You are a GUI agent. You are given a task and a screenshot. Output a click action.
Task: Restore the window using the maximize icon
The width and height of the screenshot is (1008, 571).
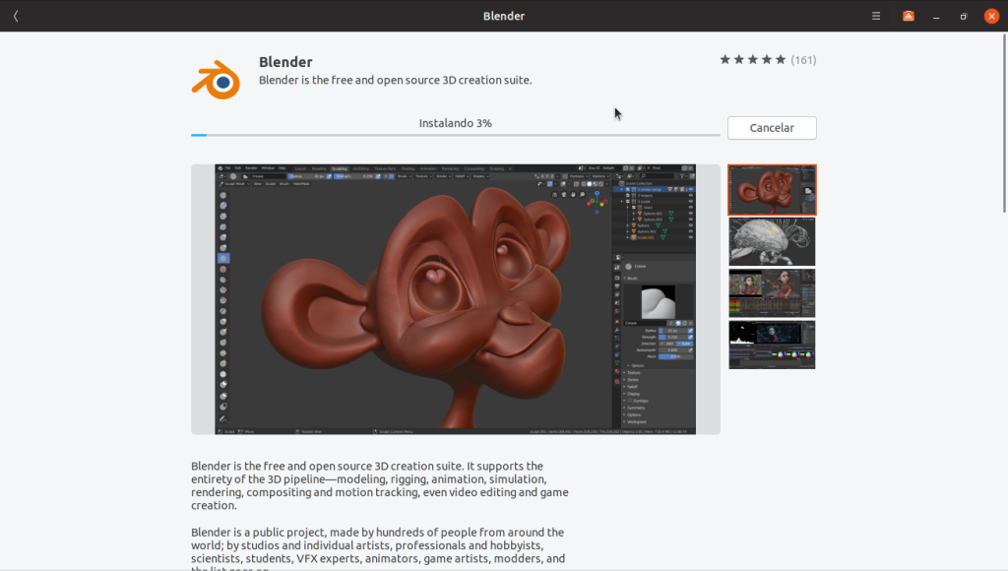coord(964,16)
